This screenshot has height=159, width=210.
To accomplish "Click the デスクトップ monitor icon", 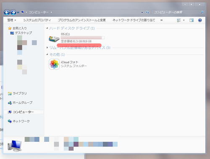I will click(x=12, y=33).
